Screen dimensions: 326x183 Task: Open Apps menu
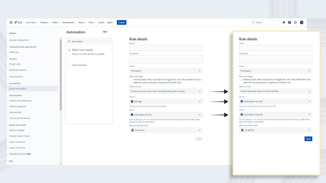click(x=110, y=23)
